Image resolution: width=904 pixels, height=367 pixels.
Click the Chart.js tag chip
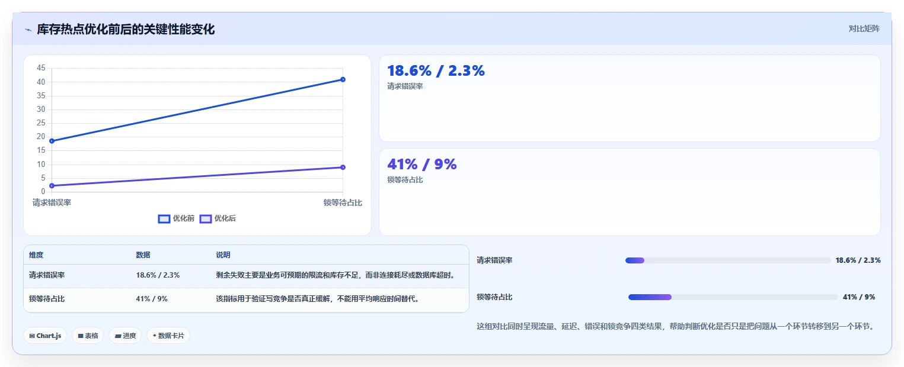coord(45,336)
